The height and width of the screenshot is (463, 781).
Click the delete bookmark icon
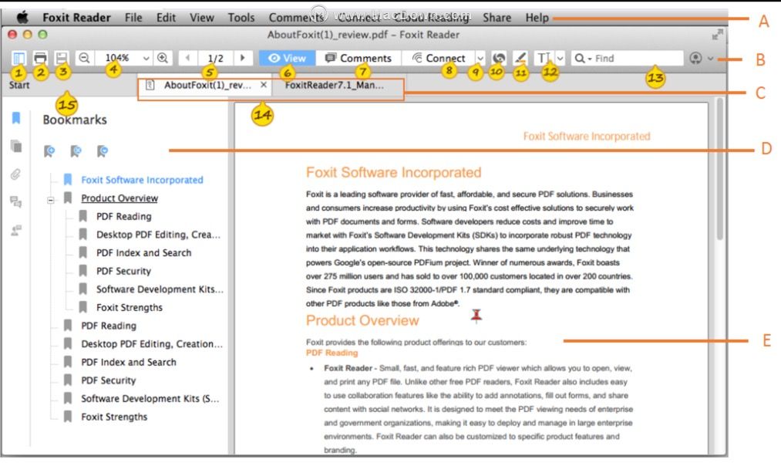point(76,150)
